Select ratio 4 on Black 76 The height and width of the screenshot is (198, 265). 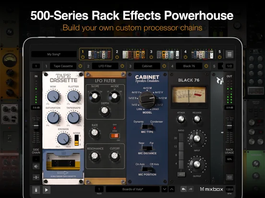click(181, 164)
